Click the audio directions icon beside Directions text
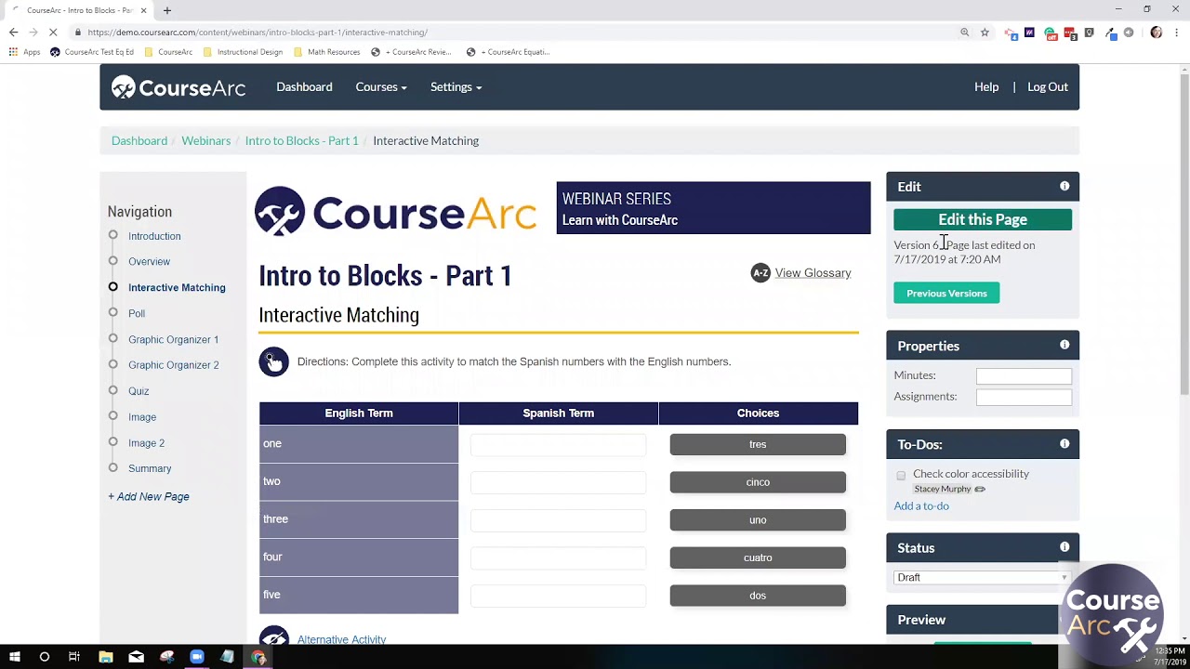This screenshot has width=1190, height=669. (x=273, y=361)
